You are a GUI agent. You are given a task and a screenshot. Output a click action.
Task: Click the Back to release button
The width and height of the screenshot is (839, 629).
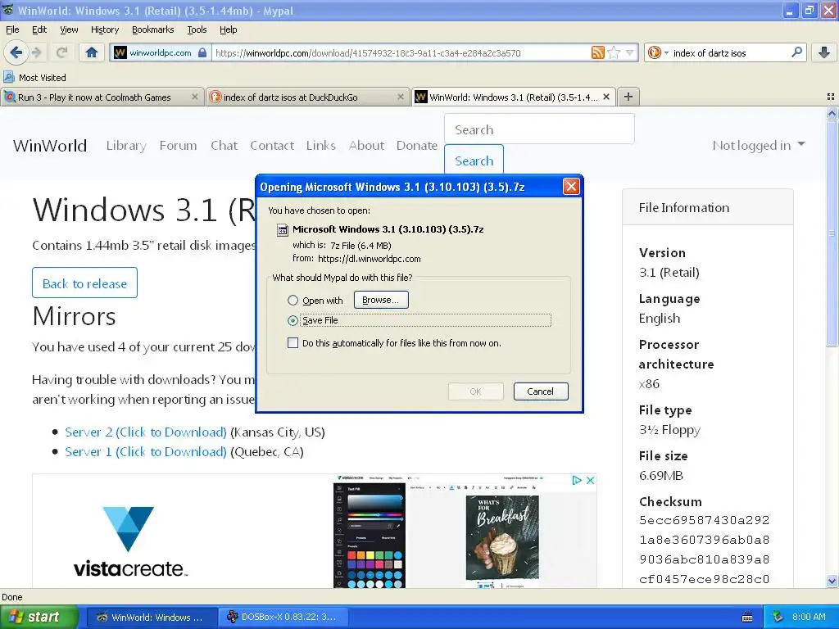tap(84, 283)
